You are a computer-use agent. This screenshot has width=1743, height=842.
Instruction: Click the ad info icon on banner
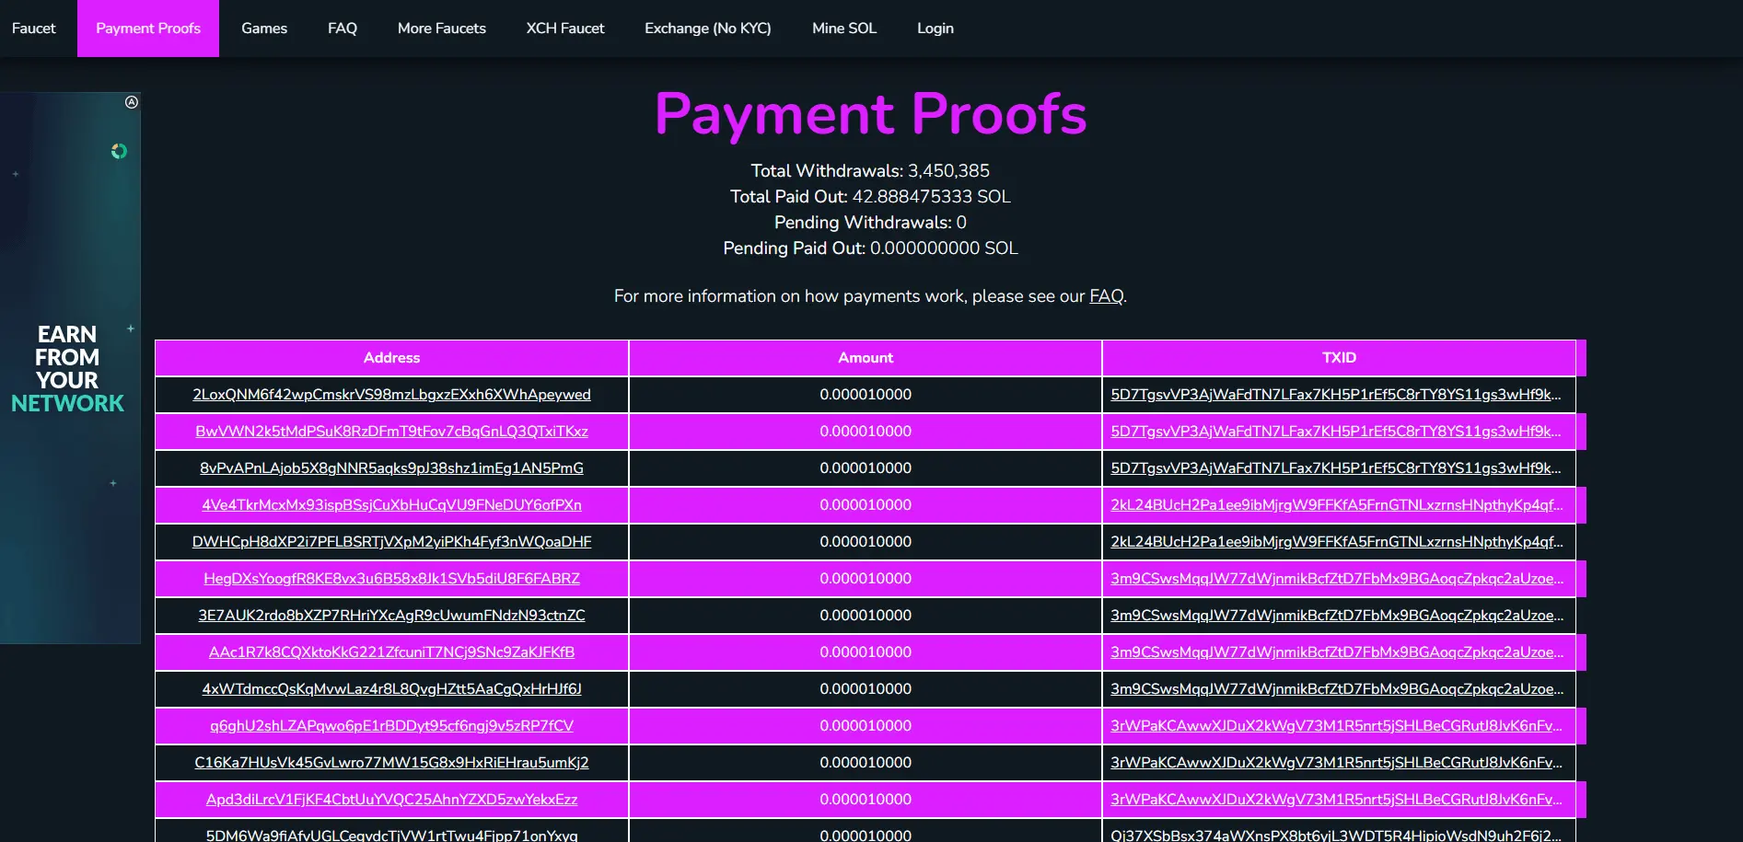click(132, 102)
